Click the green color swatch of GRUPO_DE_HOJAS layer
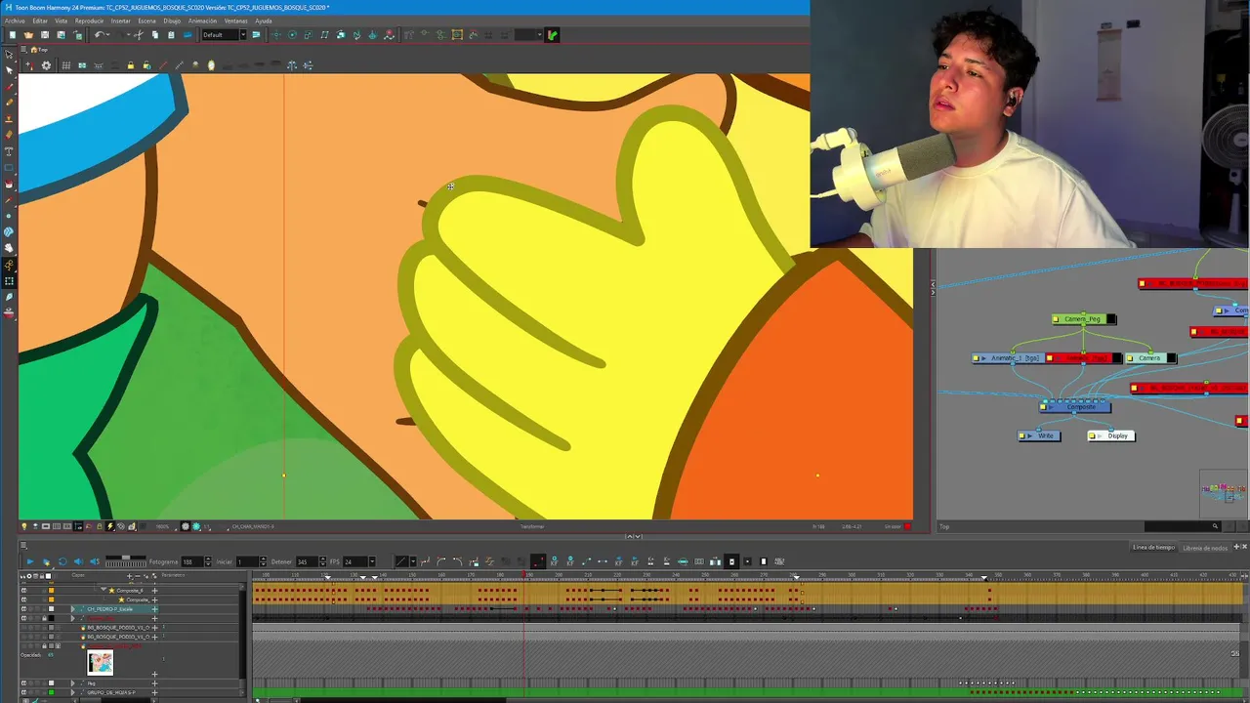The width and height of the screenshot is (1250, 703). pos(51,692)
